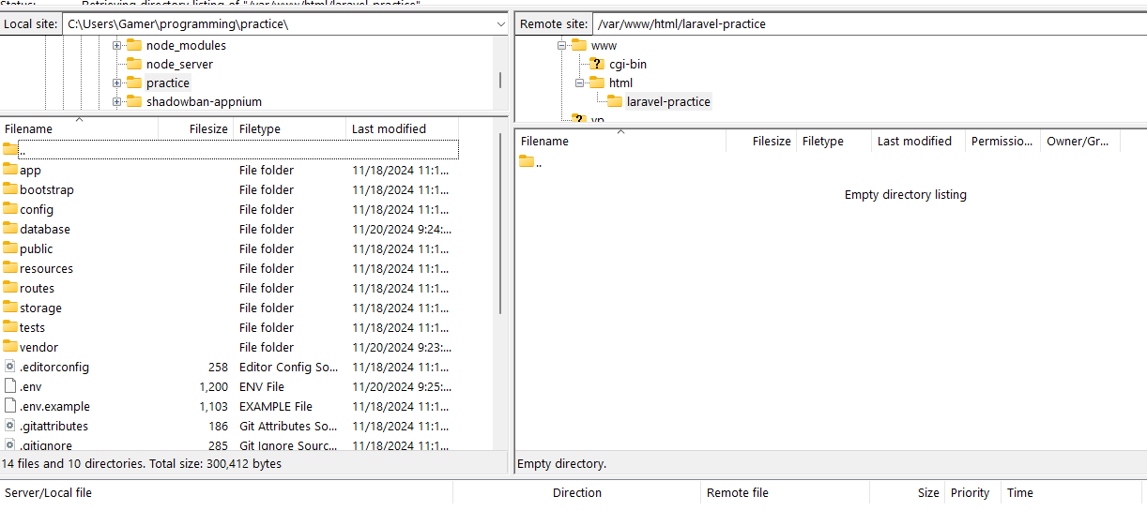Click the .gitattributes file icon

pos(10,426)
